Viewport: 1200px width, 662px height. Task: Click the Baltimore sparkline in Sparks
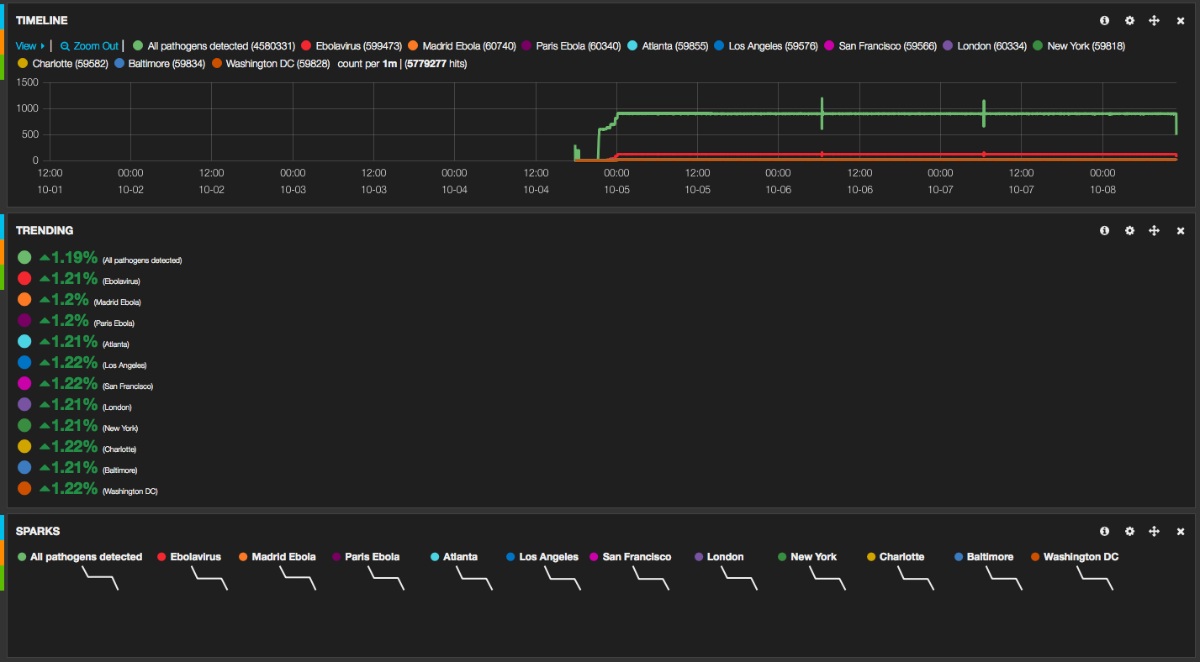(1004, 578)
